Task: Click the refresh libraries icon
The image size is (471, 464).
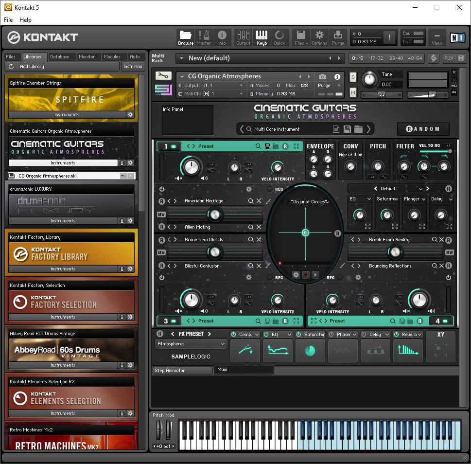Action: coord(11,67)
